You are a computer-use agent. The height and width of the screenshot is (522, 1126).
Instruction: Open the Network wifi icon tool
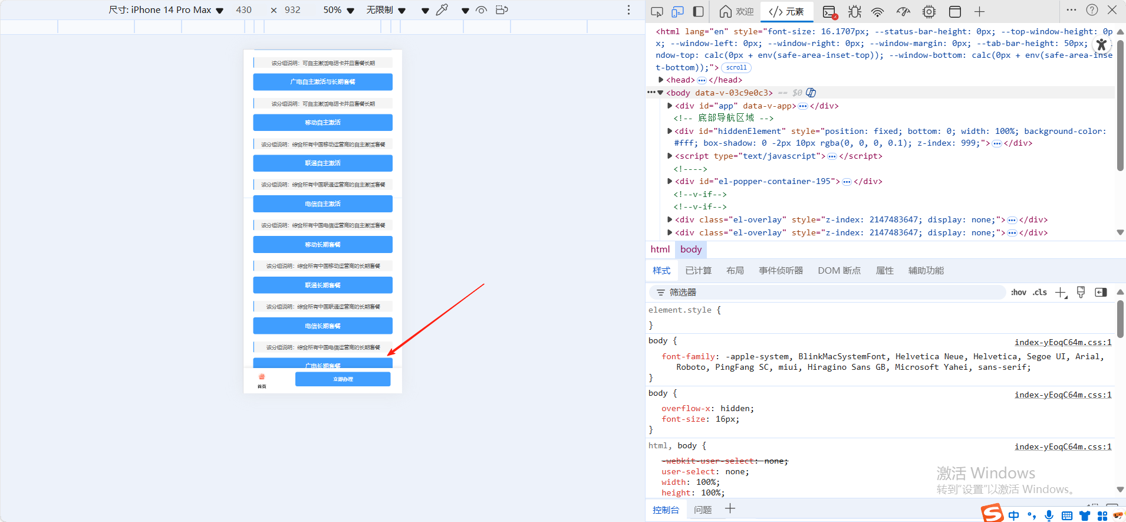click(x=878, y=11)
